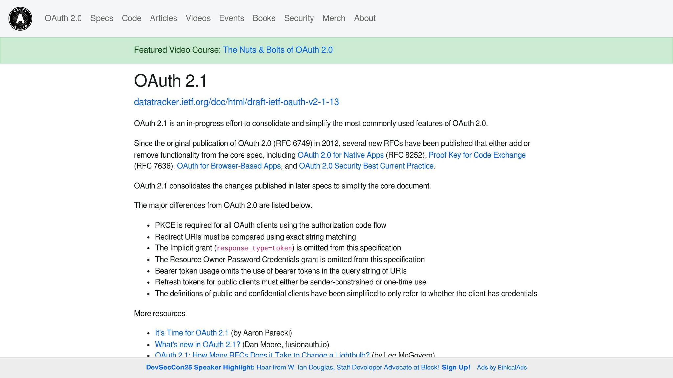
Task: Navigate to the Articles page
Action: pyautogui.click(x=163, y=18)
